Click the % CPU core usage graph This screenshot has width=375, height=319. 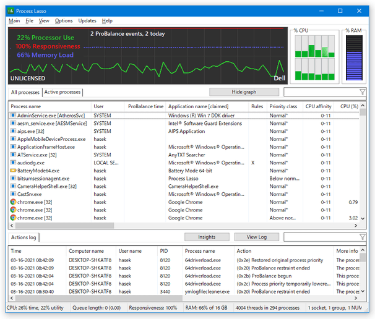tap(315, 57)
